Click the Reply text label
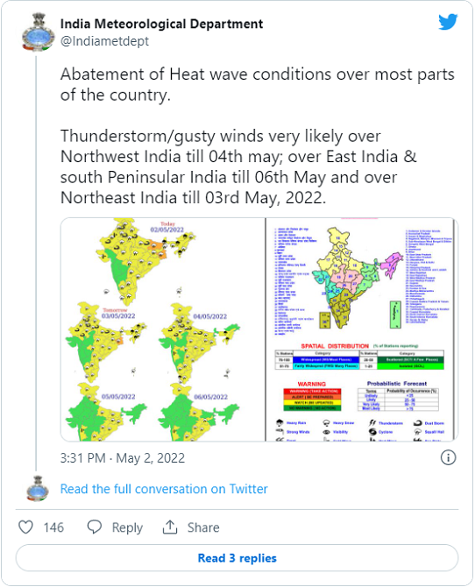This screenshot has height=587, width=475. (127, 527)
